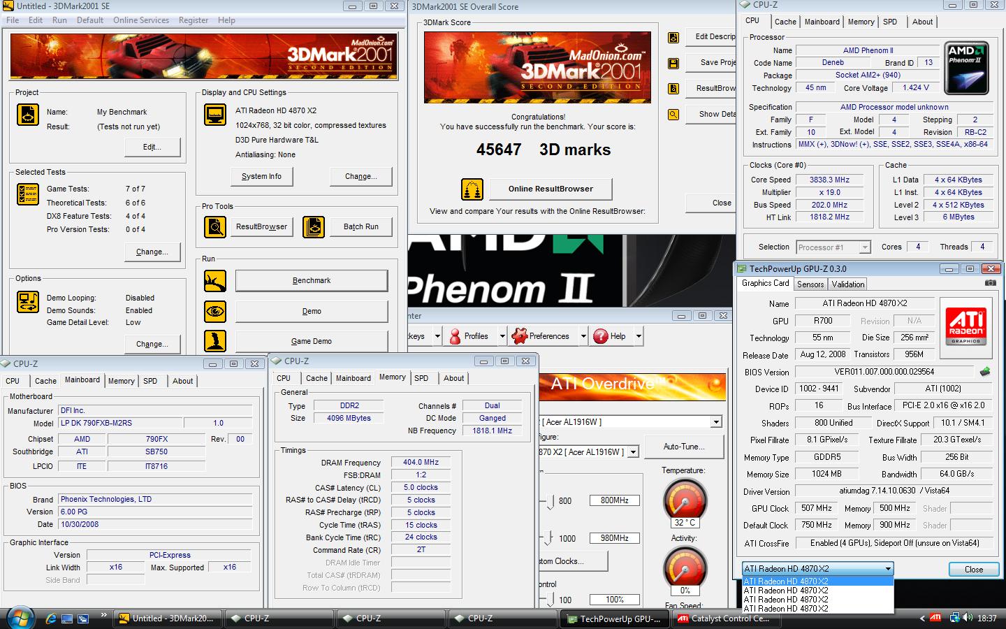Switch to Sensors tab in GPU-Z
This screenshot has width=1006, height=629.
pyautogui.click(x=810, y=284)
